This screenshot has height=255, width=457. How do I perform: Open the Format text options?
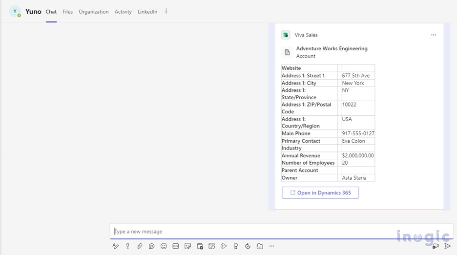tap(115, 246)
